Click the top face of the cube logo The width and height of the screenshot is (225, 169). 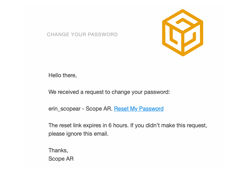183,20
